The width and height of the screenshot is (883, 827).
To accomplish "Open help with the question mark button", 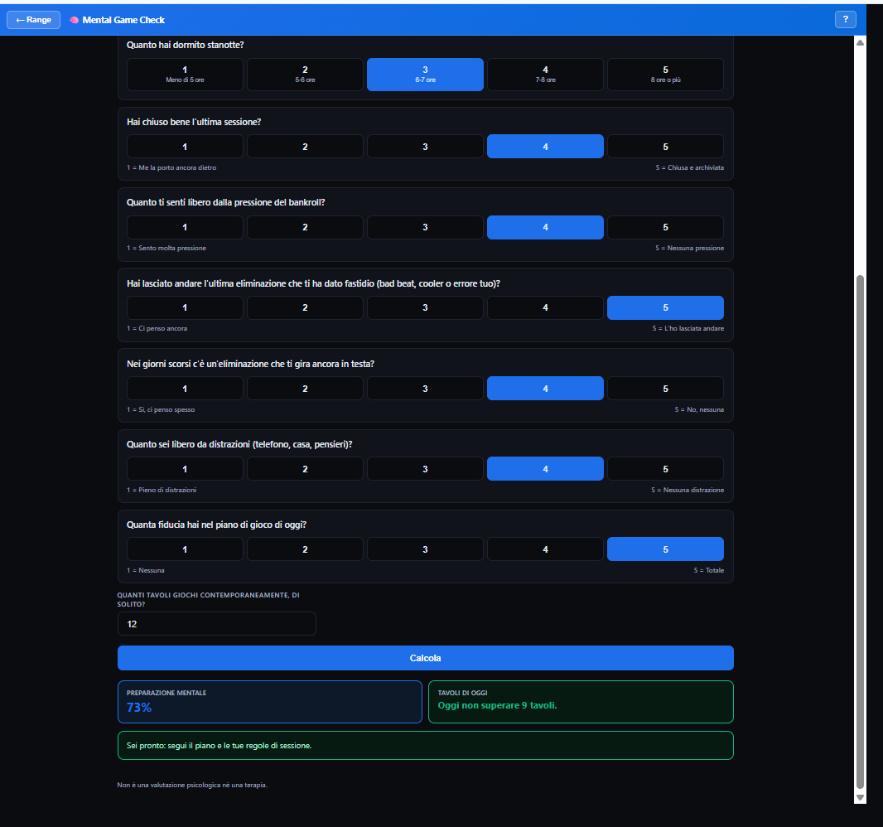I will pyautogui.click(x=845, y=19).
